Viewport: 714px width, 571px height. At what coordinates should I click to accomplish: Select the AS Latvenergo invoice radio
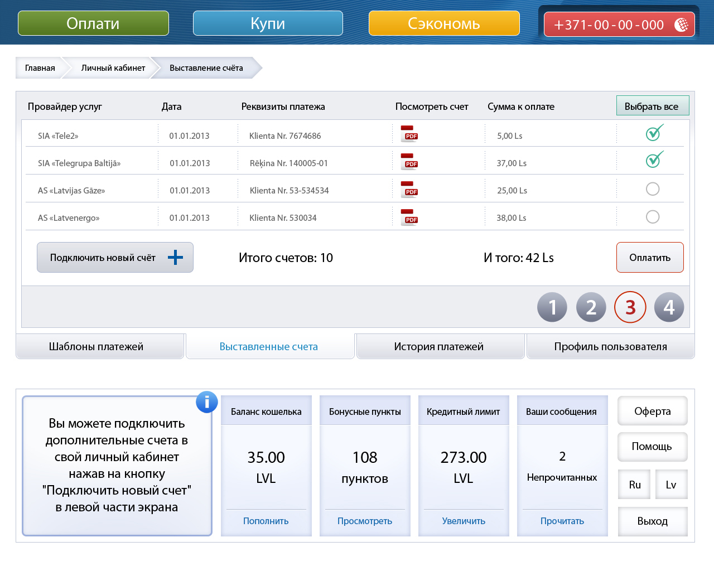click(653, 217)
